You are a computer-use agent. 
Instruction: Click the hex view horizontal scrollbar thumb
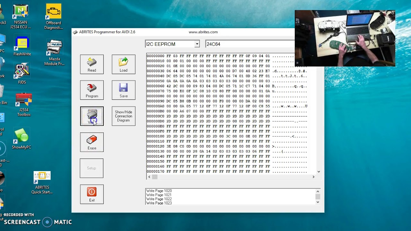point(155,177)
